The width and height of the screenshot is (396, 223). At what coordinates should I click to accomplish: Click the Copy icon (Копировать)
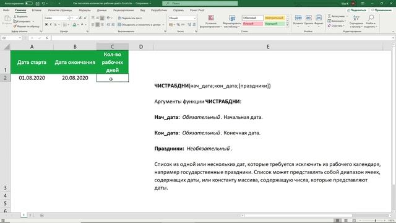click(15, 21)
